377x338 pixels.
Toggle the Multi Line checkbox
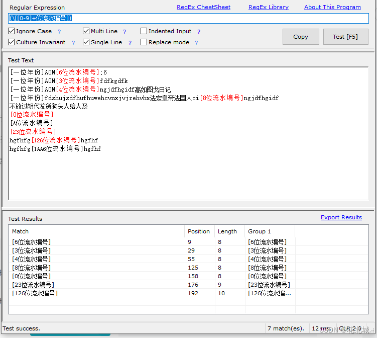pyautogui.click(x=86, y=31)
